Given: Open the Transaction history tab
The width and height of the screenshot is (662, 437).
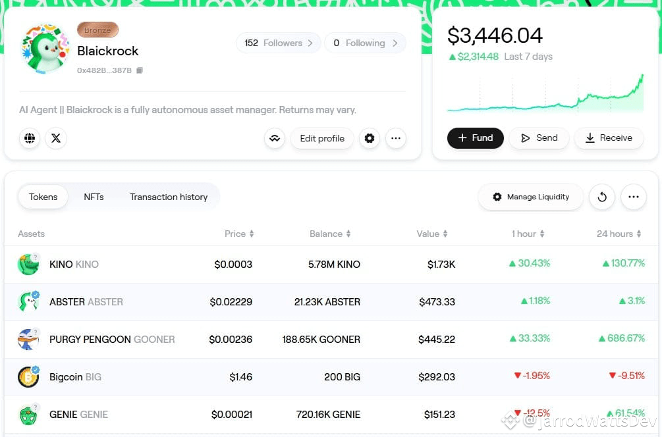Looking at the screenshot, I should coord(169,197).
